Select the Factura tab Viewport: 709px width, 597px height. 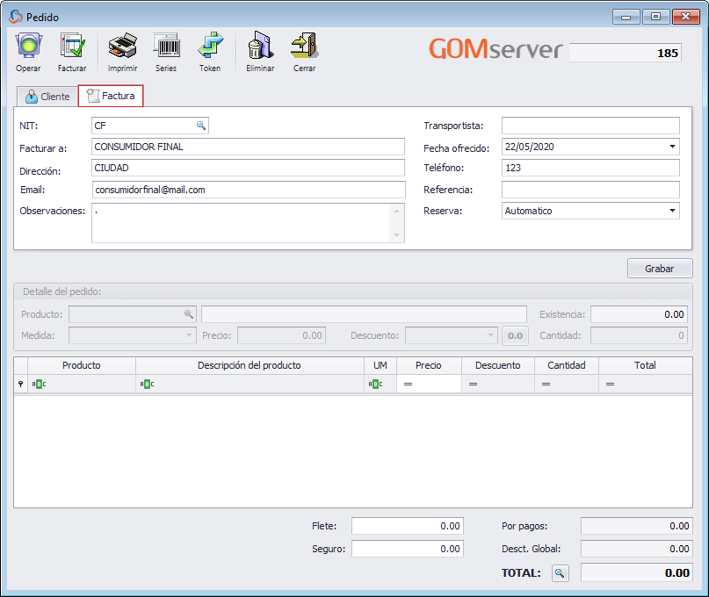click(x=111, y=96)
